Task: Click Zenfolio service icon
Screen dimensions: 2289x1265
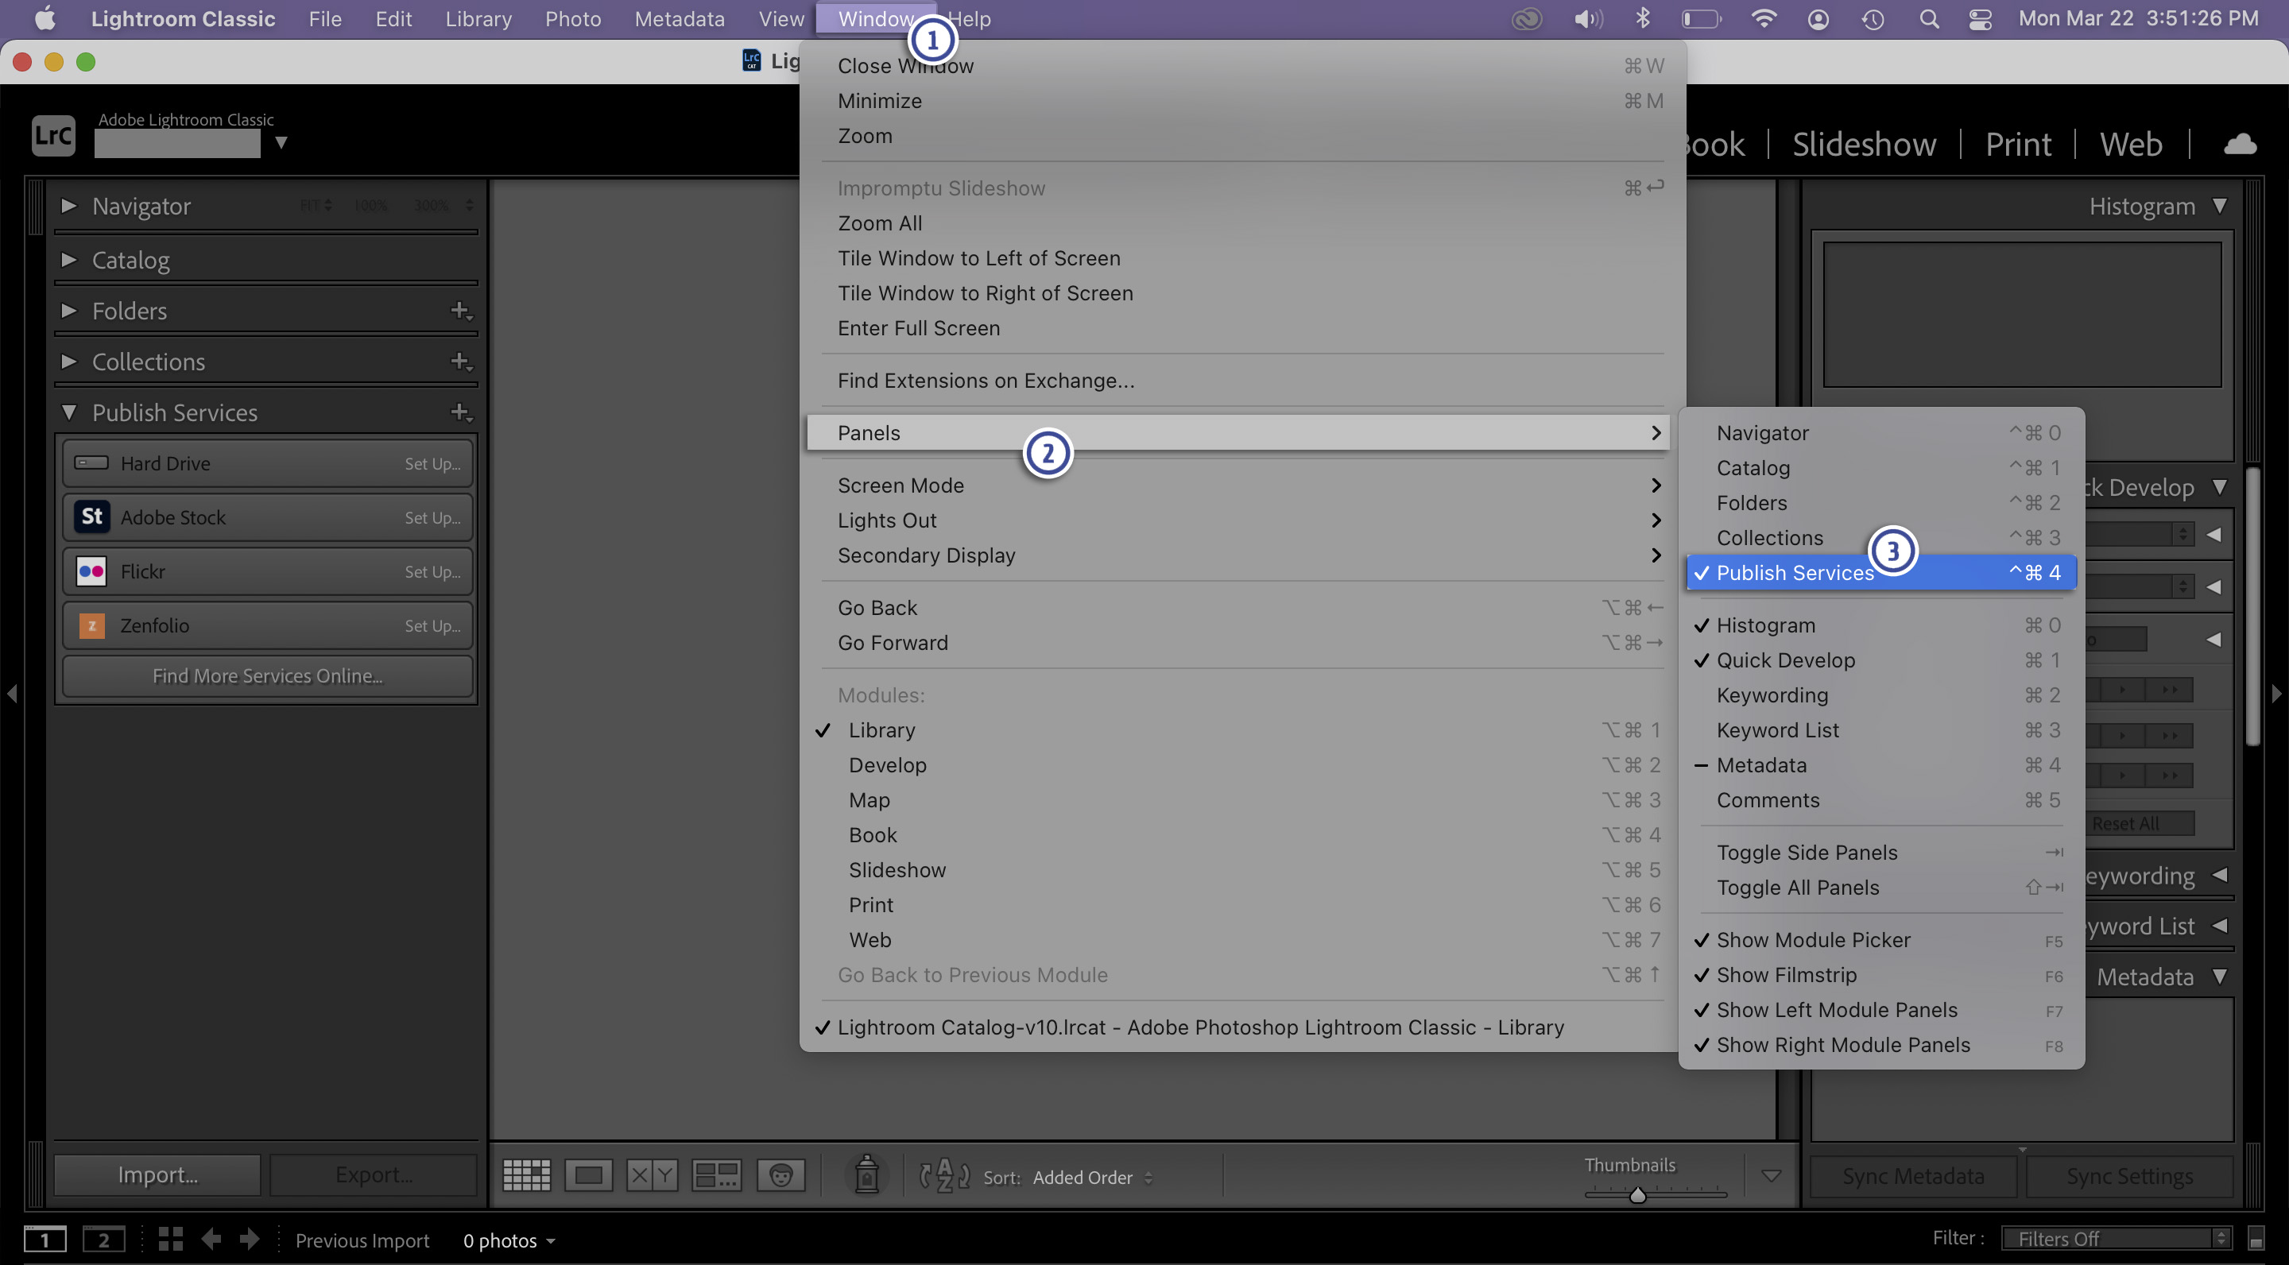Action: point(91,625)
